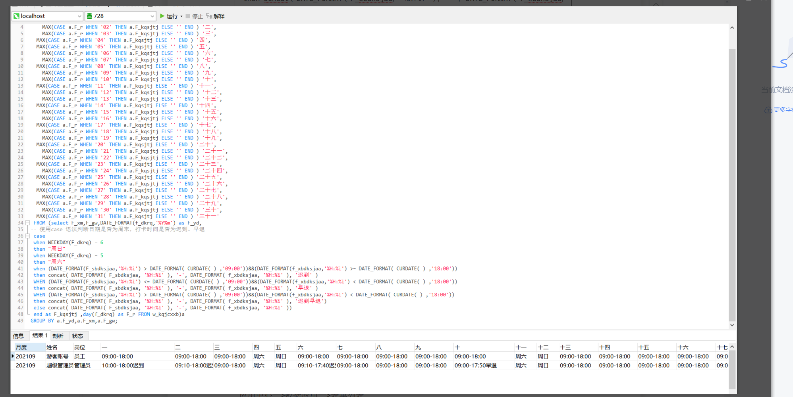Switch to the 信息 tab

point(18,336)
